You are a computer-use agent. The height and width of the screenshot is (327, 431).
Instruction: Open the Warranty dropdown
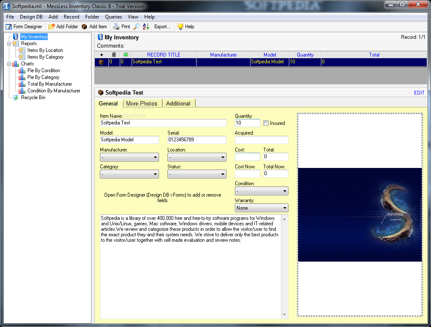(x=261, y=208)
